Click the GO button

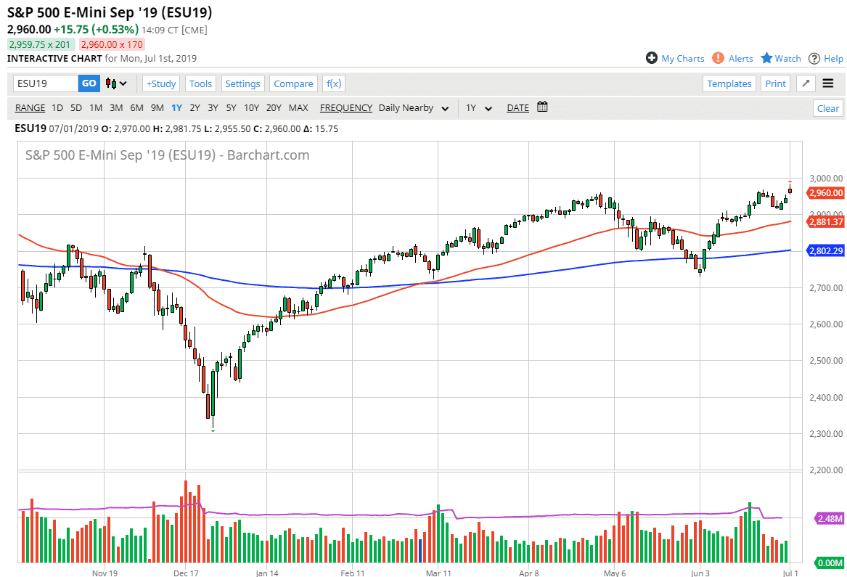click(89, 83)
